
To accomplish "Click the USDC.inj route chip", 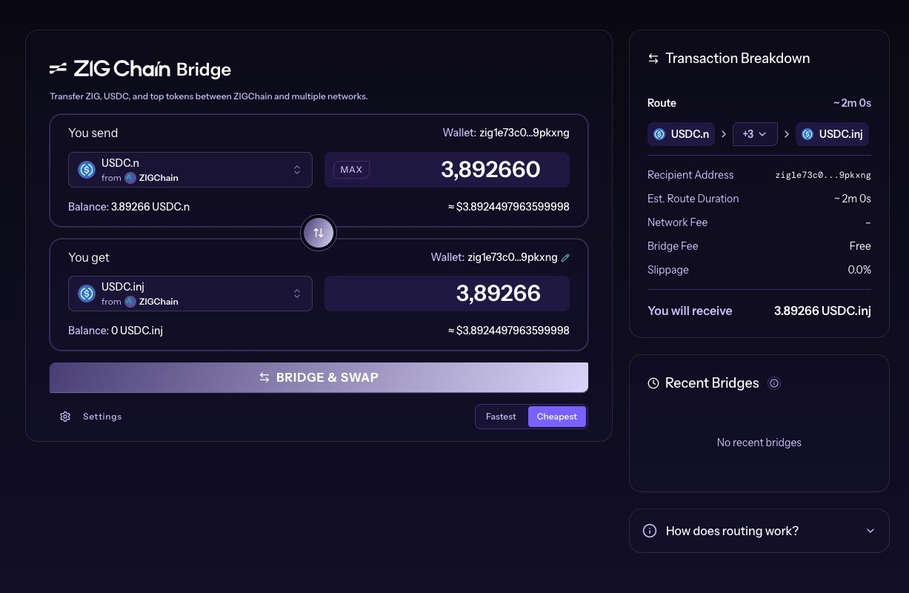I will click(x=832, y=134).
